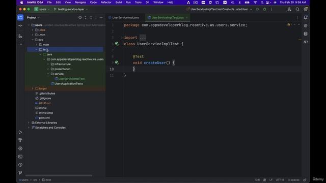Open the Navigate menu
The image size is (326, 183).
pyautogui.click(x=80, y=2)
